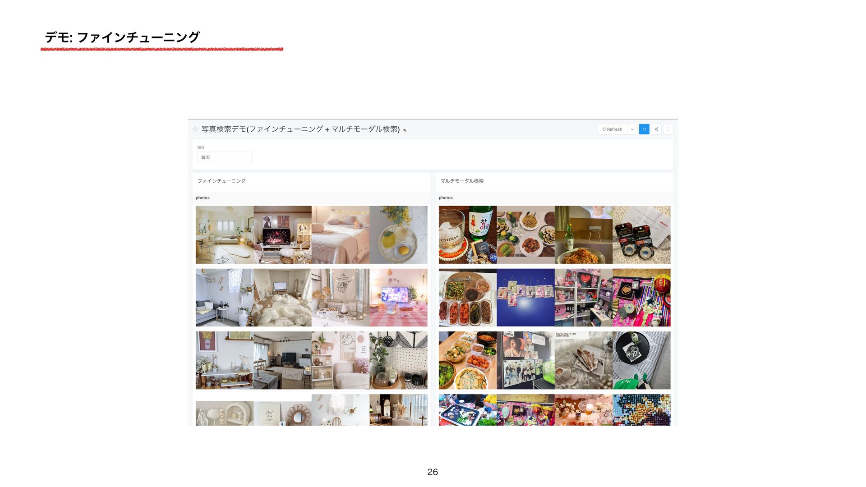
Task: Click the tag input field containing 韓国
Action: pos(225,157)
